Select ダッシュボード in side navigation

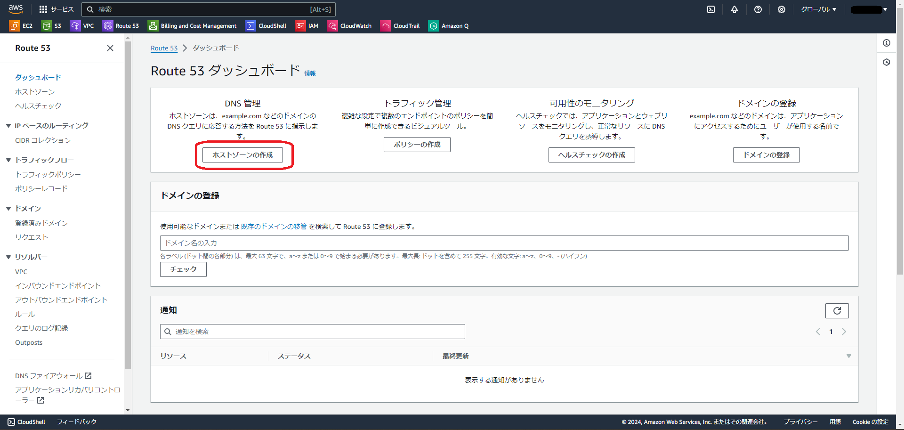(x=38, y=77)
